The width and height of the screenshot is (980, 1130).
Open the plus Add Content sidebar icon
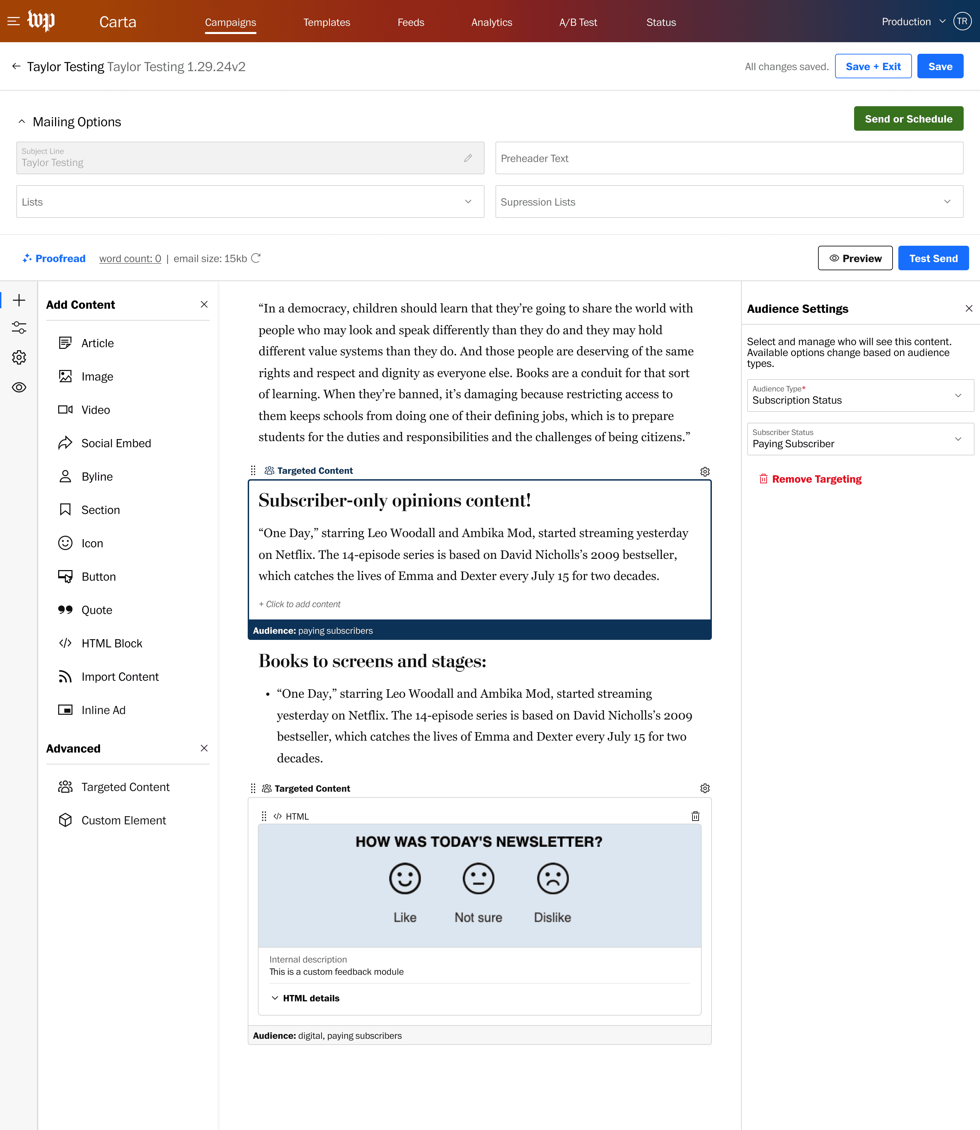tap(19, 300)
